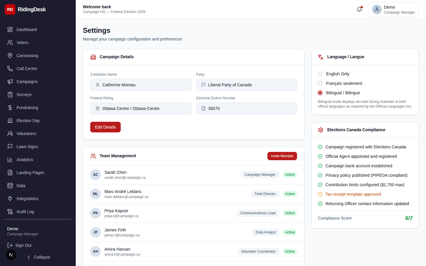Select the English Only radio button
Image resolution: width=426 pixels, height=266 pixels.
pos(320,74)
